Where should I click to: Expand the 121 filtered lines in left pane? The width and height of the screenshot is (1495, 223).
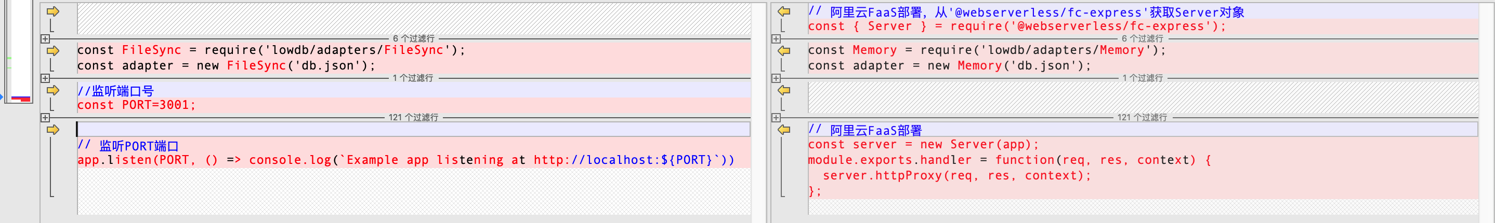pos(45,118)
